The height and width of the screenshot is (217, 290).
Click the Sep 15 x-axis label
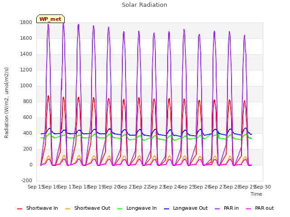click(36, 187)
